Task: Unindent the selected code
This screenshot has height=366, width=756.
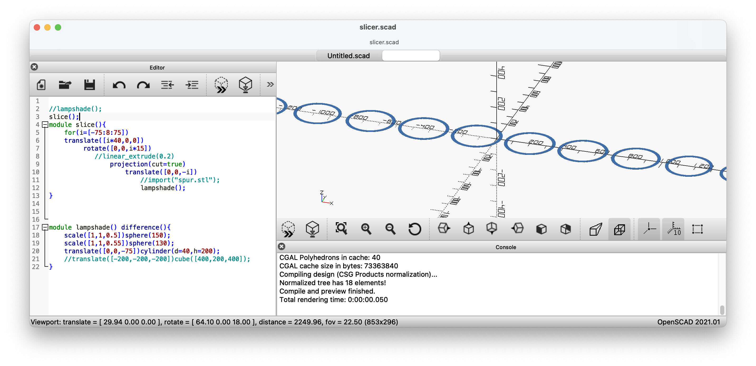Action: pos(168,85)
